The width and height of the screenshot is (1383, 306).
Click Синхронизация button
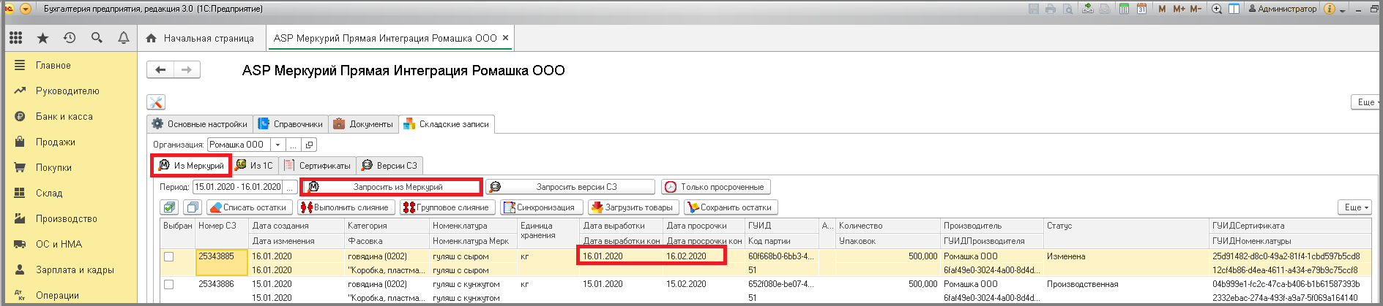click(x=542, y=207)
